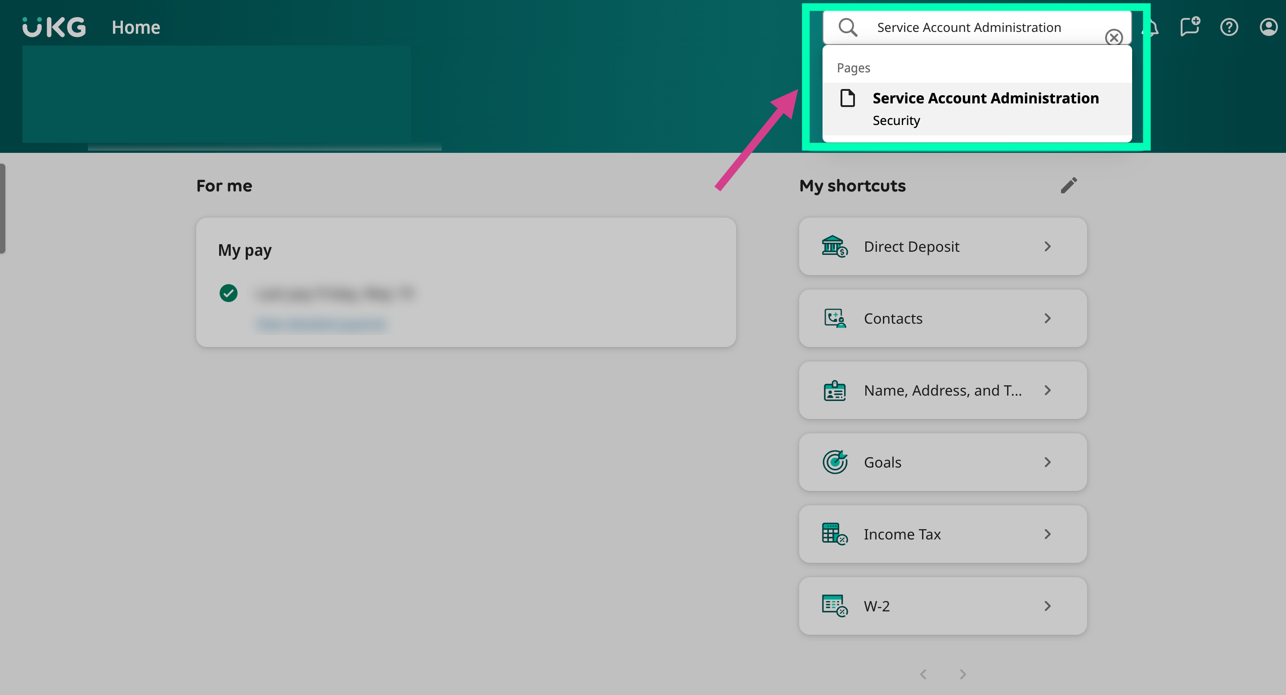Click the search magnifier icon
Screen dimensions: 1286x695
click(x=847, y=27)
